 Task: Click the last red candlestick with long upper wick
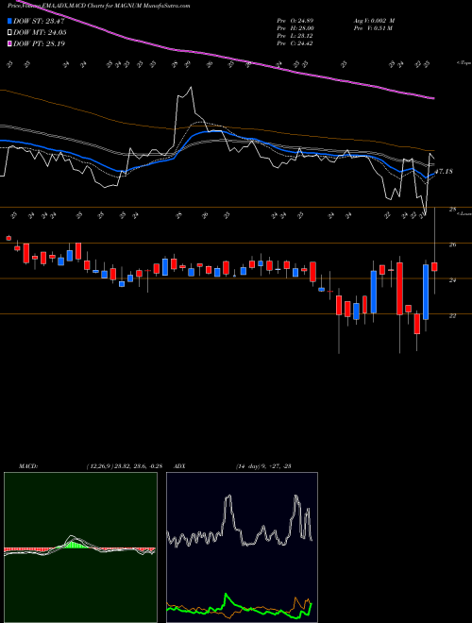point(434,266)
